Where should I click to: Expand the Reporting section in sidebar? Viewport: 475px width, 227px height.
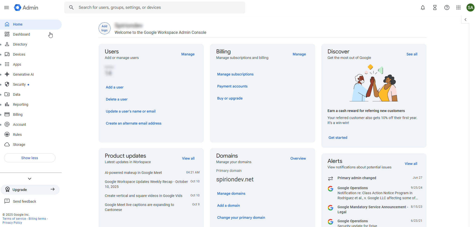coord(1,105)
